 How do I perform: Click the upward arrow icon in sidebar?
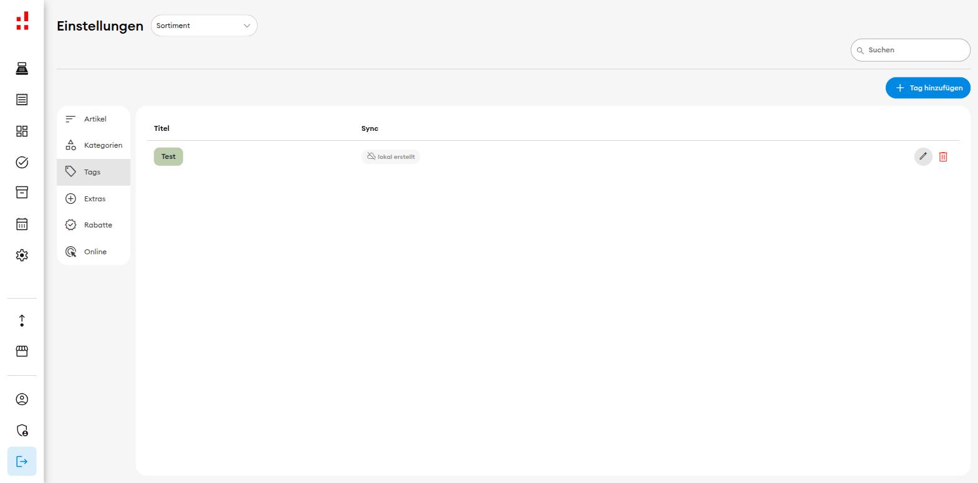22,320
